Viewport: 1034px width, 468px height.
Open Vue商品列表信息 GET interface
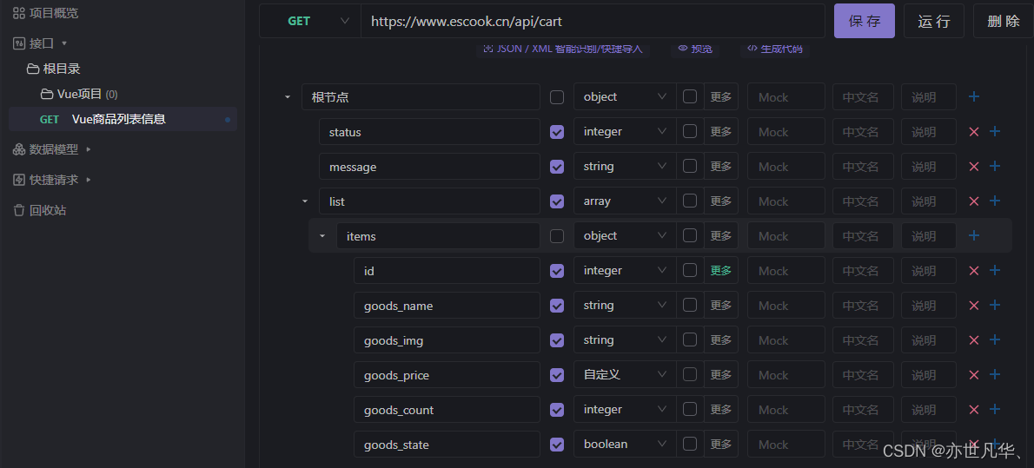tap(118, 119)
